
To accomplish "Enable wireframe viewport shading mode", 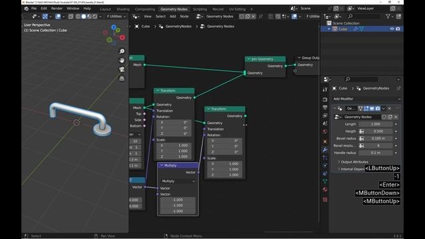I will pos(78,17).
